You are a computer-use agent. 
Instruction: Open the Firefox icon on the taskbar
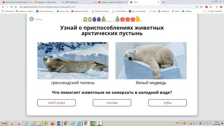52,123
